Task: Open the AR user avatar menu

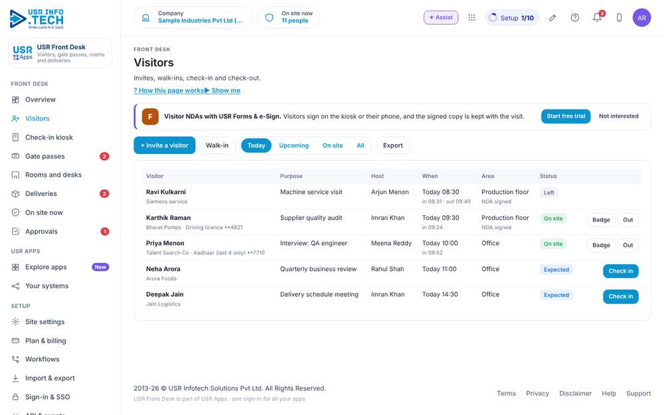Action: (641, 18)
